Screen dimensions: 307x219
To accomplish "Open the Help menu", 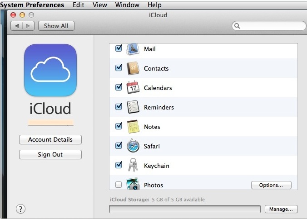I will [x=154, y=5].
